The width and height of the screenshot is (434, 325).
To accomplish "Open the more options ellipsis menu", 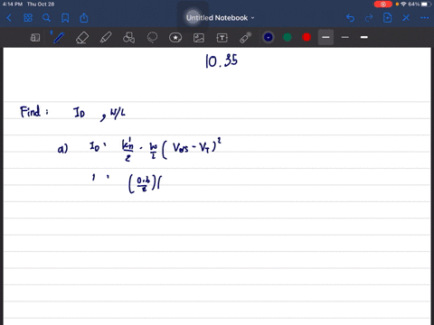I will click(425, 18).
